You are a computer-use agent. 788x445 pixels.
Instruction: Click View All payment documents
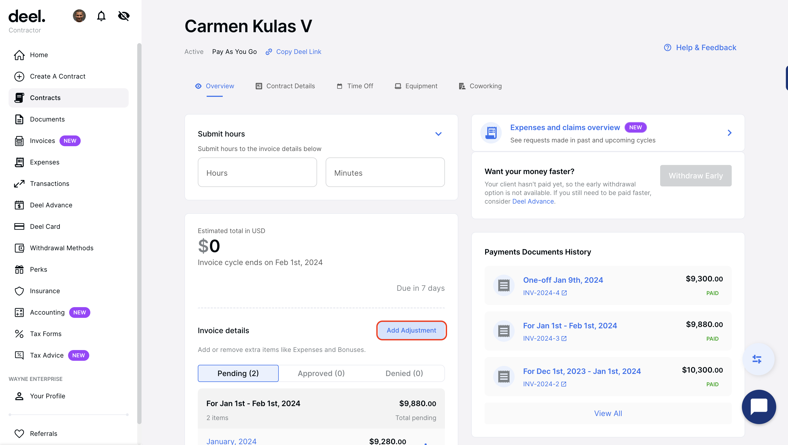coord(608,413)
